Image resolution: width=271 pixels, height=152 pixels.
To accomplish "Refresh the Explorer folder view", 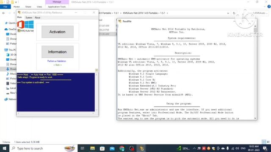I will [x=234, y=13].
